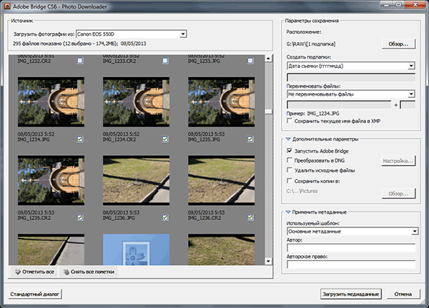The width and height of the screenshot is (429, 308).
Task: Click disabled Настройка button
Action: click(398, 161)
